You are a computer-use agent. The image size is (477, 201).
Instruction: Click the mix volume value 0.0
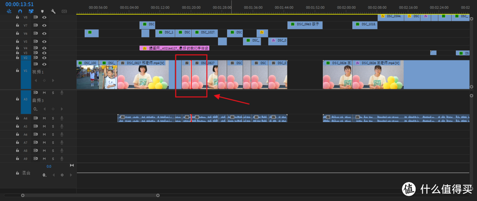(49, 166)
